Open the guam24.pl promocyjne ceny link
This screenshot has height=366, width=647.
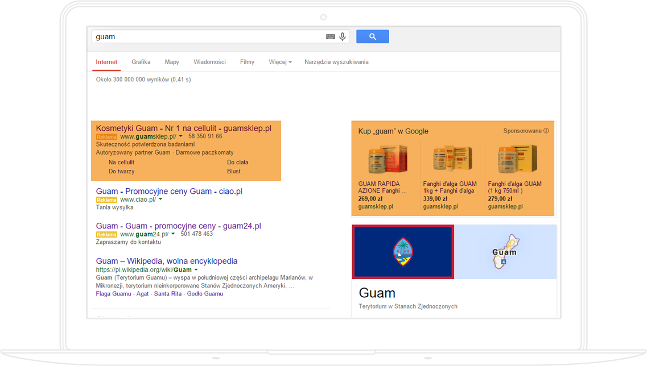click(x=179, y=226)
